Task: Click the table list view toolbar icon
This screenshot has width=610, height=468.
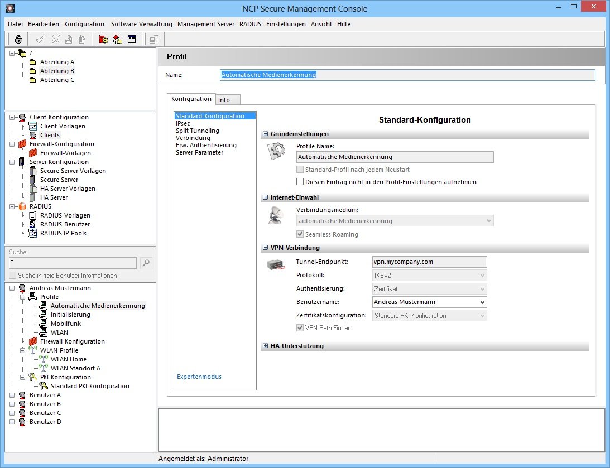Action: tap(132, 39)
